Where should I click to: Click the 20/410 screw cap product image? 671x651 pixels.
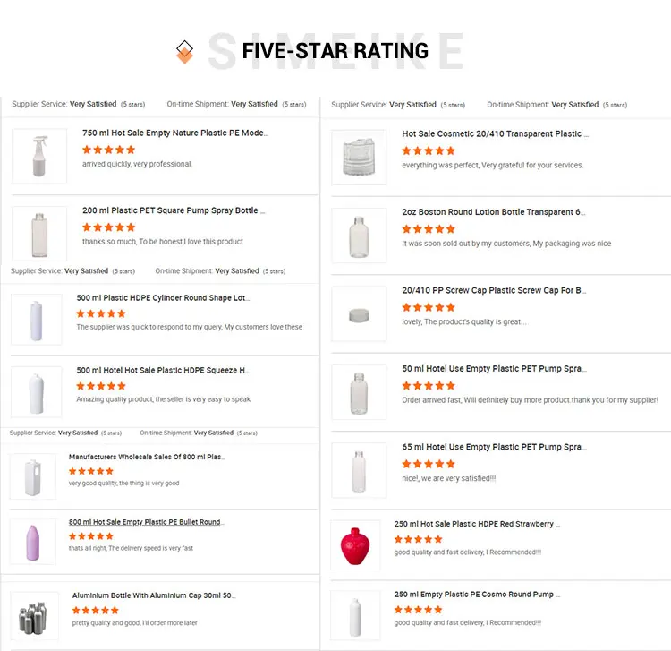click(x=359, y=313)
